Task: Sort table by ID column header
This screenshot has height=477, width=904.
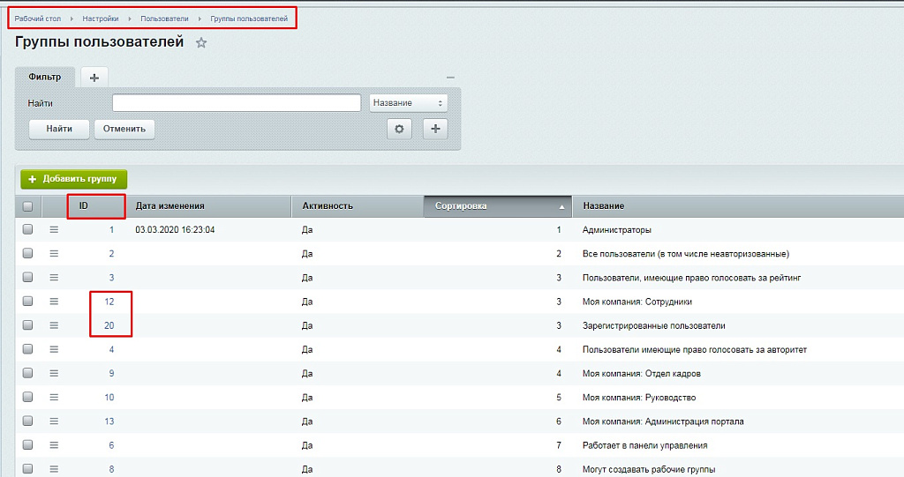Action: tap(84, 206)
